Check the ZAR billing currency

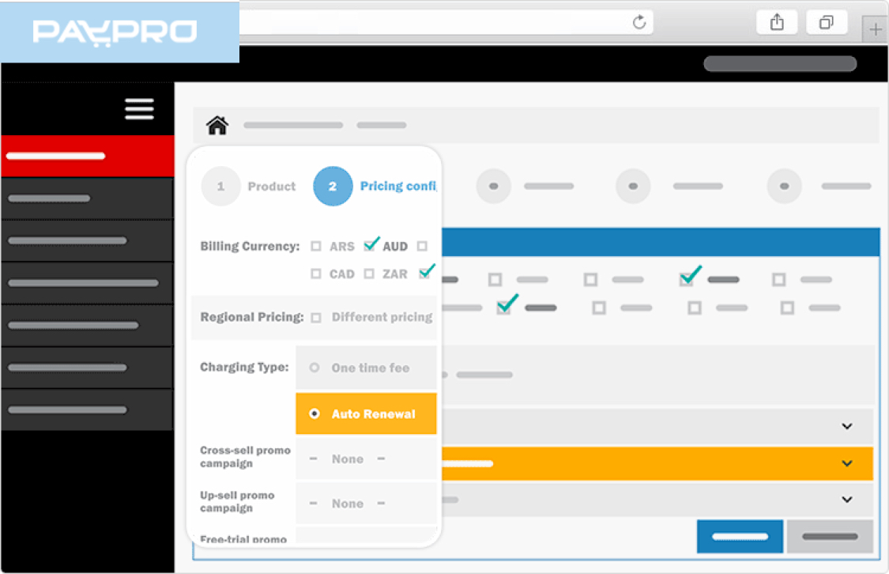pos(369,274)
